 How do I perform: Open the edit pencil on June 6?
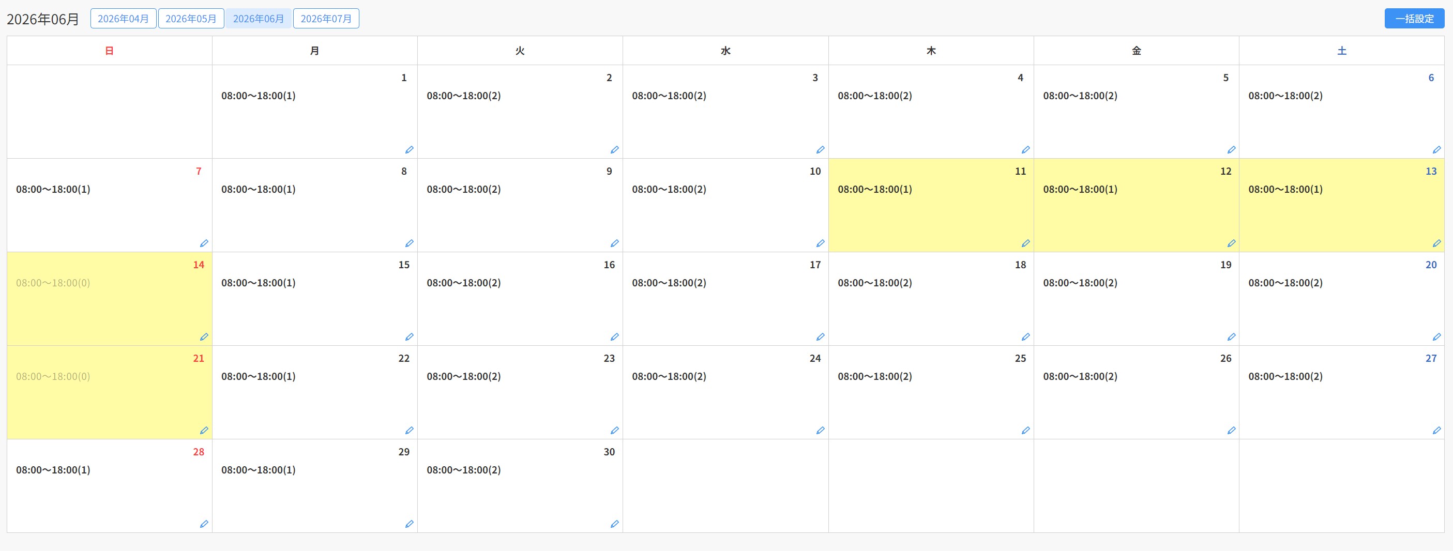[1436, 149]
